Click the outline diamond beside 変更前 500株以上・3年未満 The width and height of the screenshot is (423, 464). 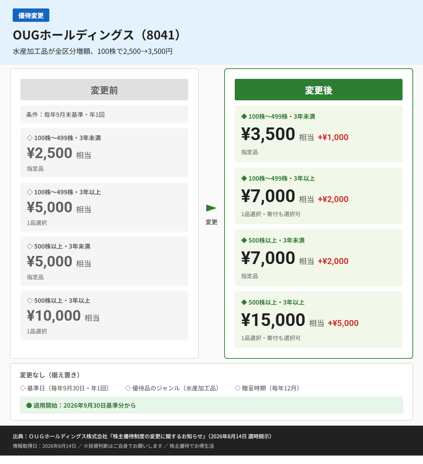click(x=30, y=246)
